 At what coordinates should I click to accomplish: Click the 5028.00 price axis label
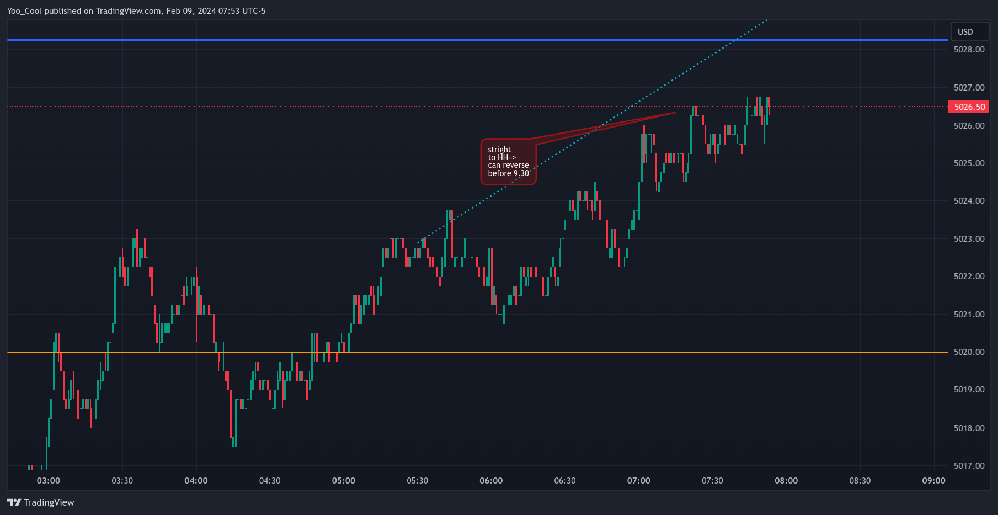pos(969,50)
